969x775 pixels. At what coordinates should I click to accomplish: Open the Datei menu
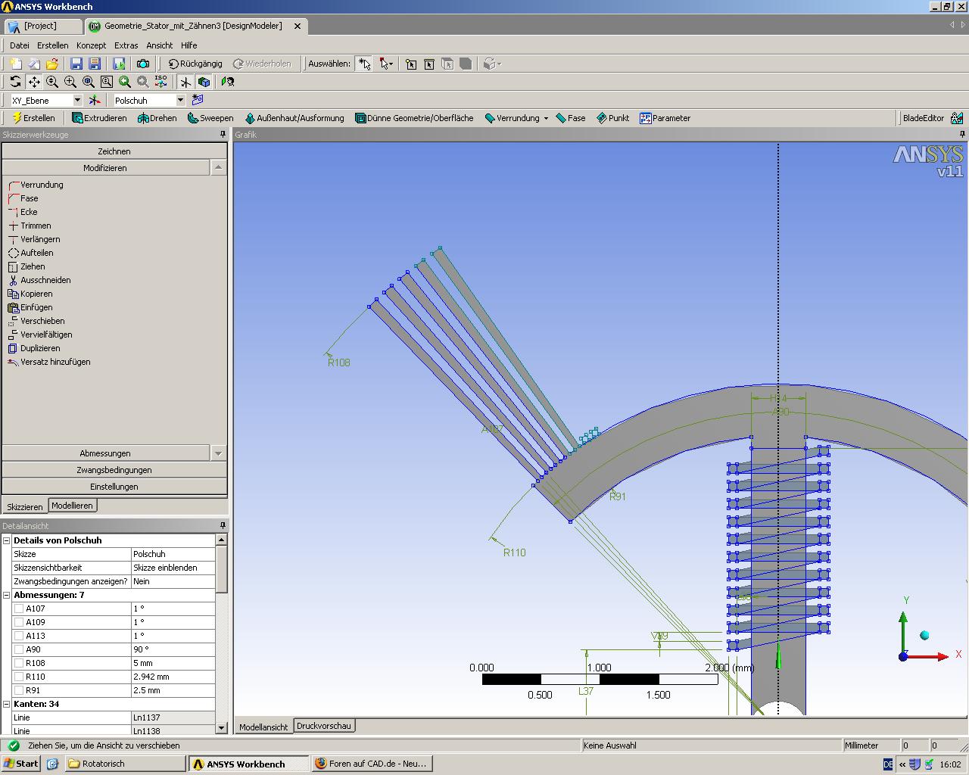(x=19, y=45)
